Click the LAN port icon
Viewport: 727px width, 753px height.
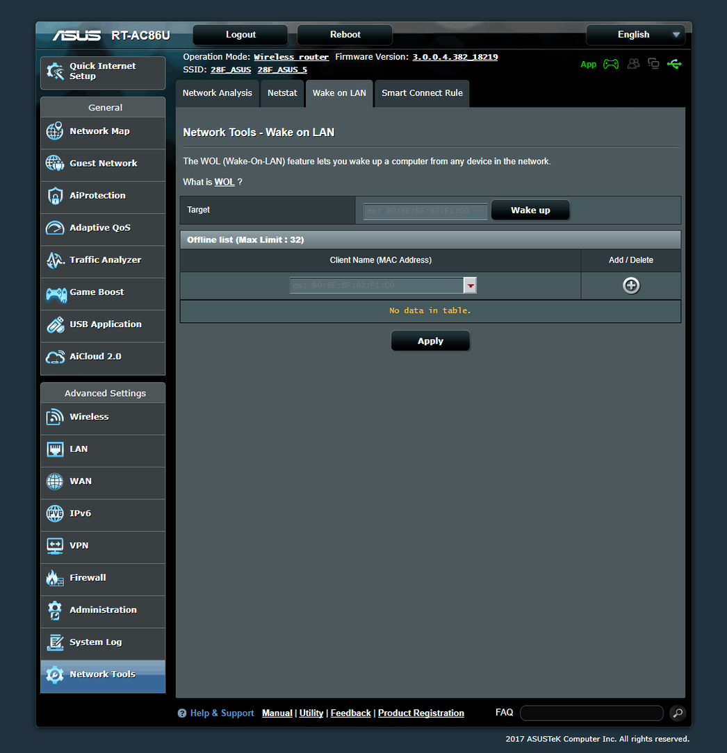point(55,449)
